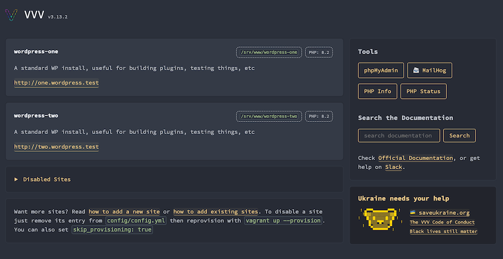
Task: Open the Official Documentation link
Action: tap(415, 158)
